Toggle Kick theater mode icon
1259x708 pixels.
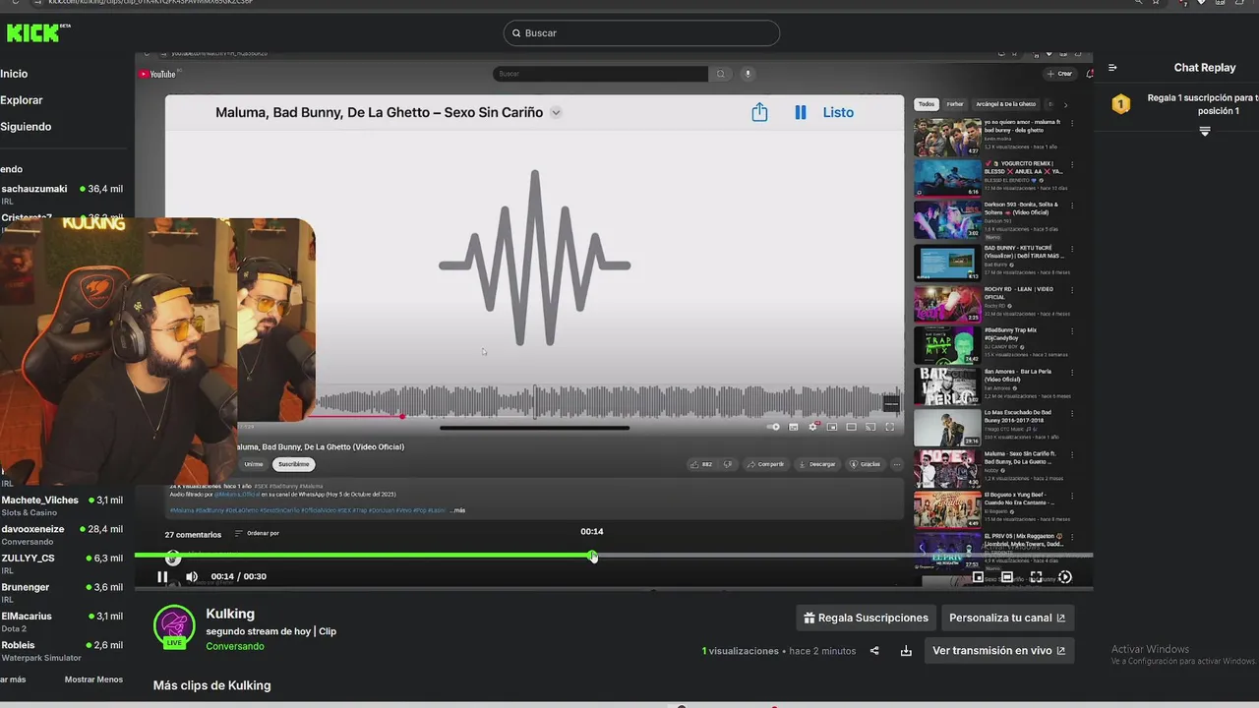pos(1006,577)
